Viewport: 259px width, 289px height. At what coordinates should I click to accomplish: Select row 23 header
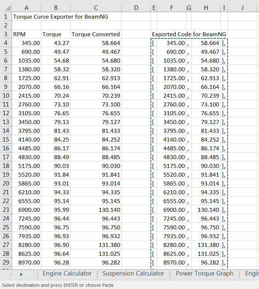coord(6,210)
